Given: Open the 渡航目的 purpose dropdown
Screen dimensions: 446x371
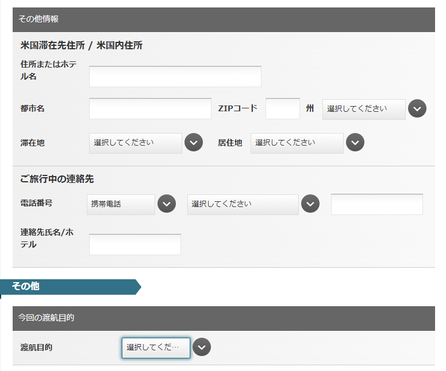Looking at the screenshot, I should 156,348.
